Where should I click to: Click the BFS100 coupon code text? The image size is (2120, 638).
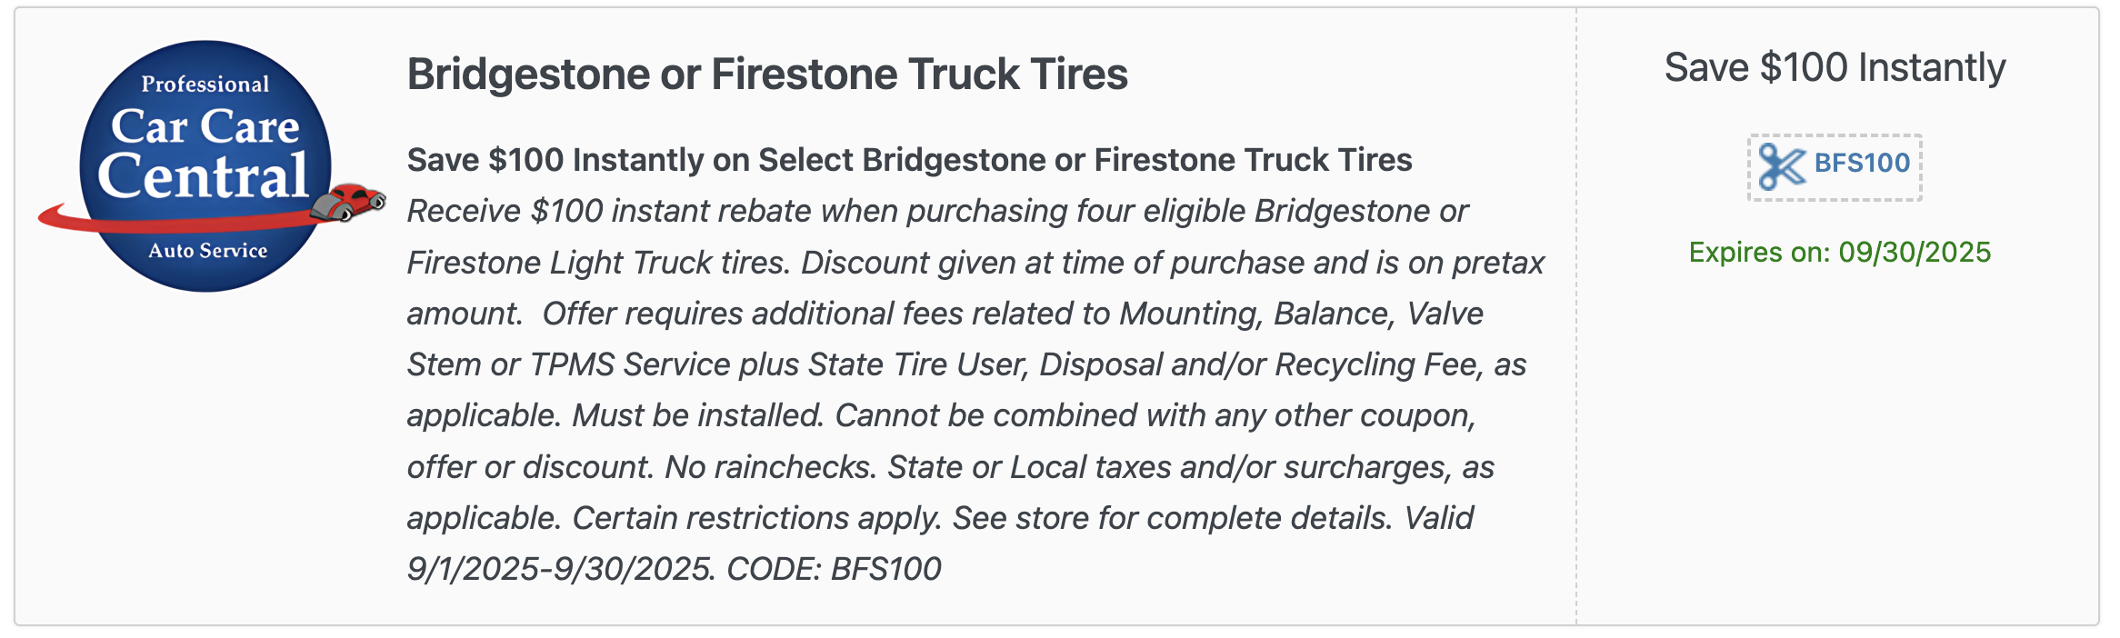tap(1862, 163)
